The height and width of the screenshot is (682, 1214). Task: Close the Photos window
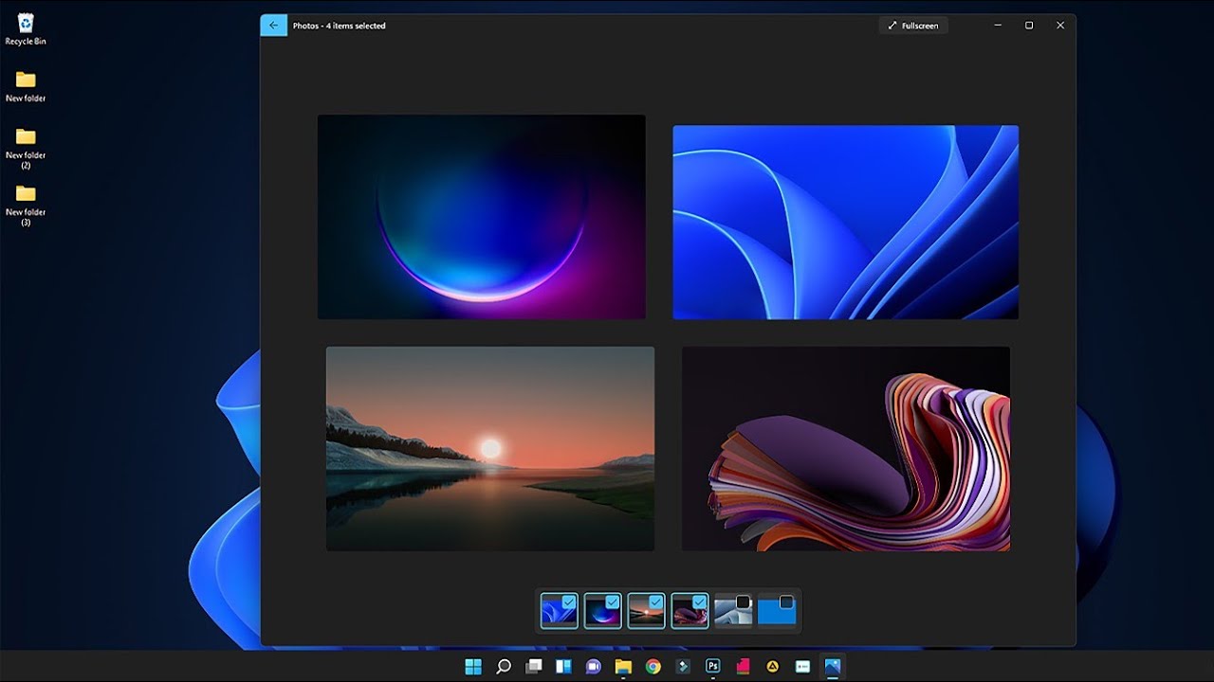pos(1060,26)
